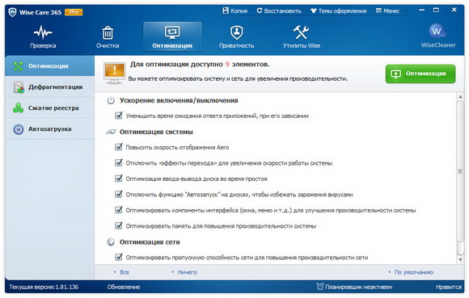Click the 'Текущая версия: 1.81.136' text
This screenshot has height=298, width=469.
coord(44,287)
